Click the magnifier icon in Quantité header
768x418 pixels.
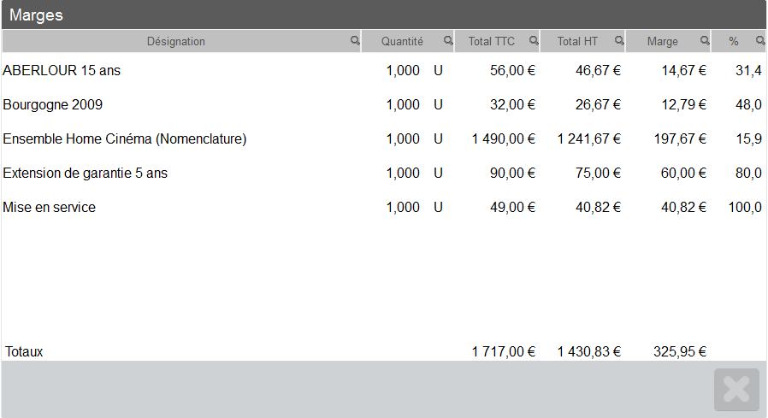(447, 40)
